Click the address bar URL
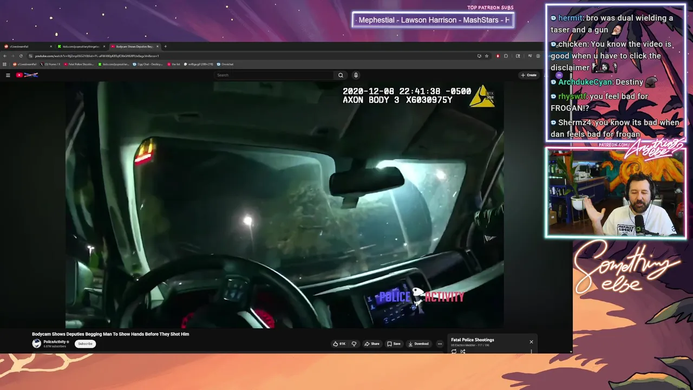693x390 pixels. pyautogui.click(x=97, y=56)
